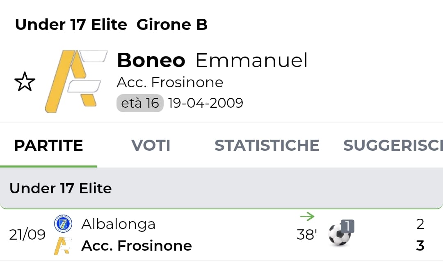Open the Albalonga team link
The height and width of the screenshot is (265, 443).
[119, 224]
